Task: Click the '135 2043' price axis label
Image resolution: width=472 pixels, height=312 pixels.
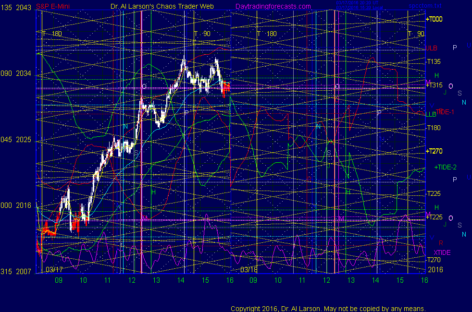Action: pyautogui.click(x=16, y=8)
